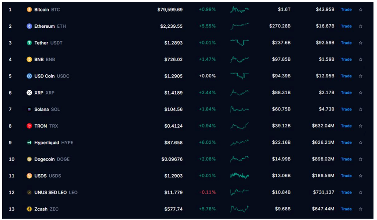The width and height of the screenshot is (377, 220).
Task: Click Trade for USD Coin
Action: point(346,76)
